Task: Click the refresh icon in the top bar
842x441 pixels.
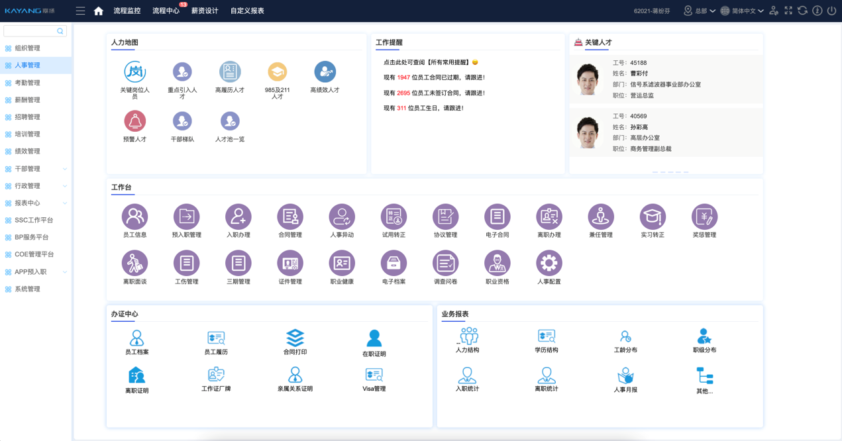Action: (802, 11)
